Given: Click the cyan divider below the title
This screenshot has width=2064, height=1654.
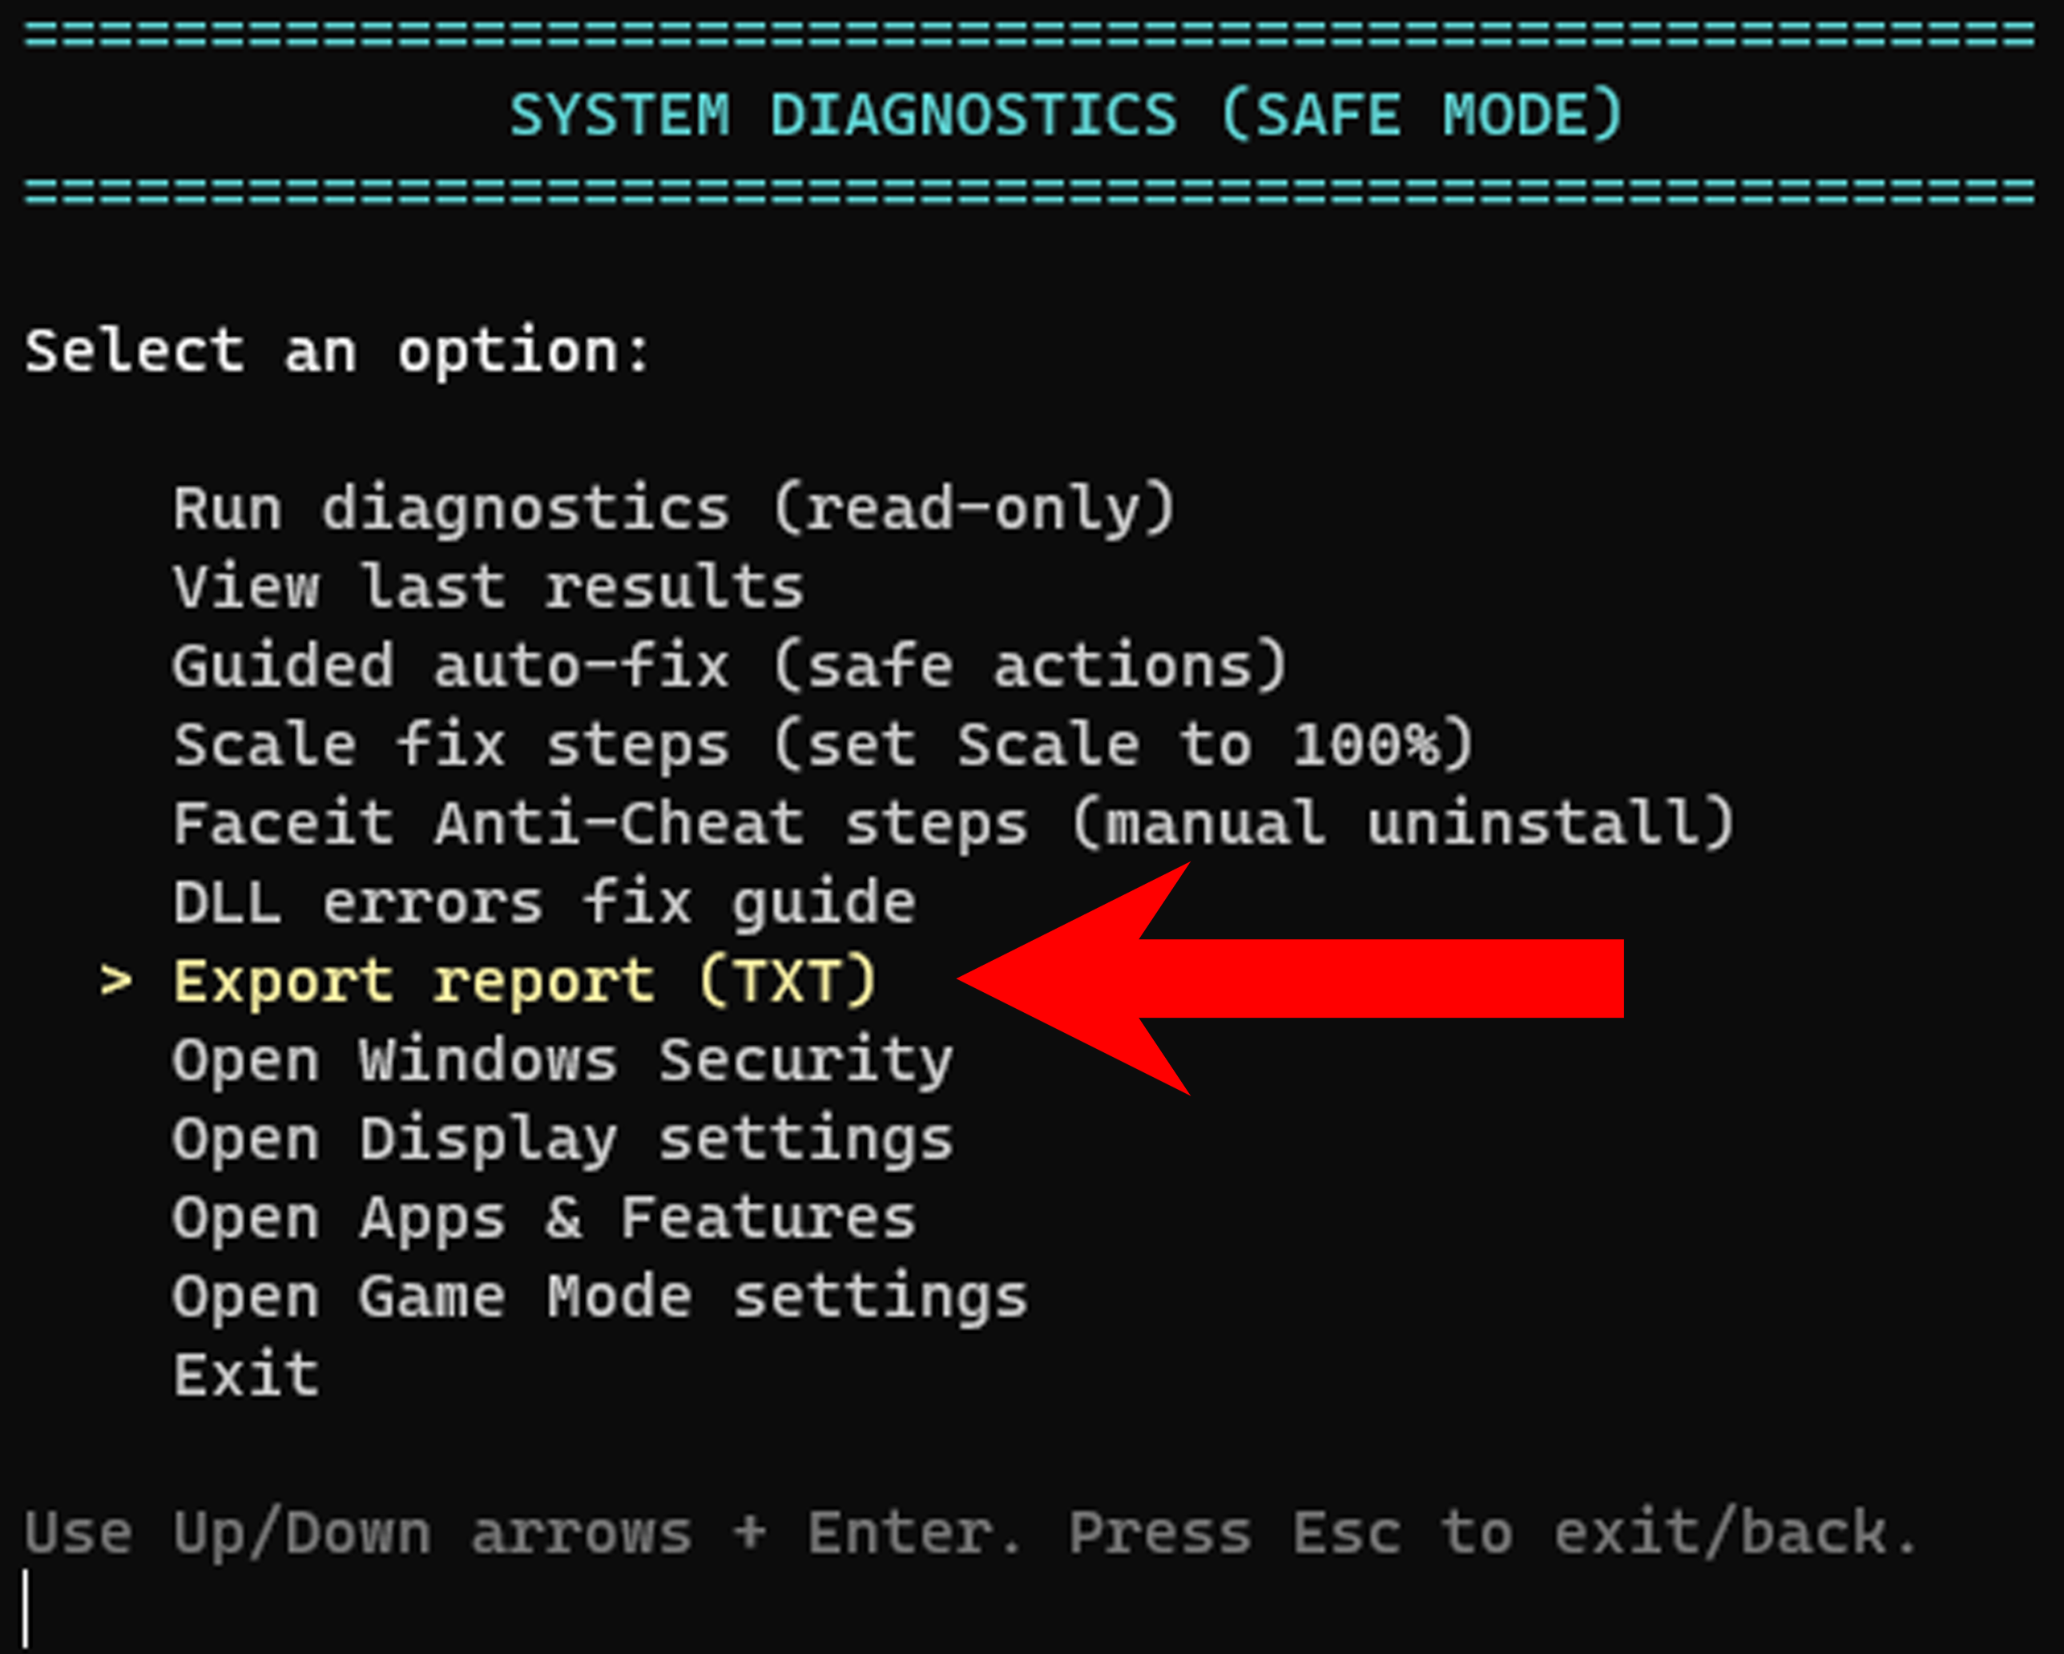Looking at the screenshot, I should [1030, 191].
